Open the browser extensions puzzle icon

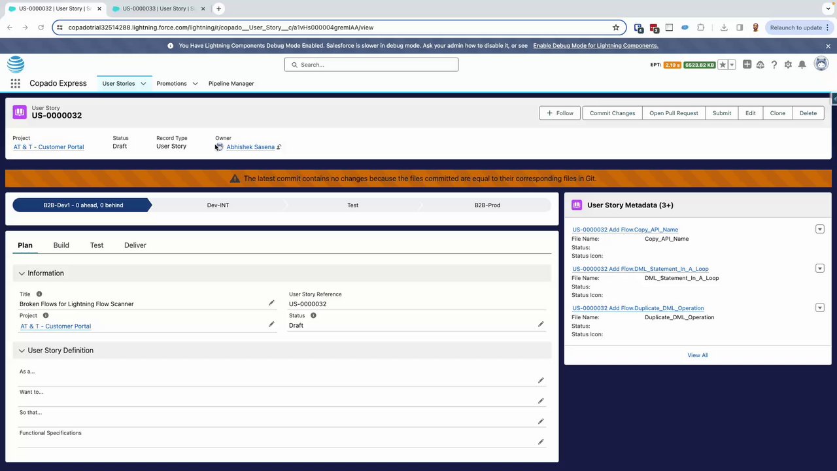coord(700,27)
